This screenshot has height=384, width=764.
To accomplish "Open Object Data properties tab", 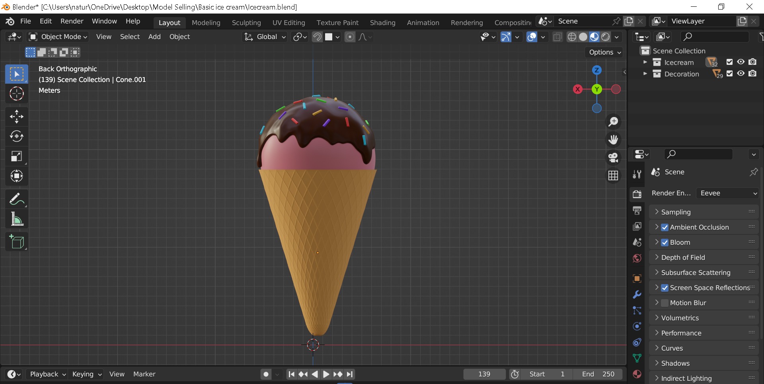I will click(x=637, y=358).
